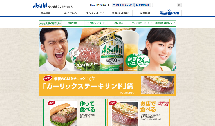Click the Global link
Image resolution: width=215 pixels, height=126 pixels.
pos(93,5)
